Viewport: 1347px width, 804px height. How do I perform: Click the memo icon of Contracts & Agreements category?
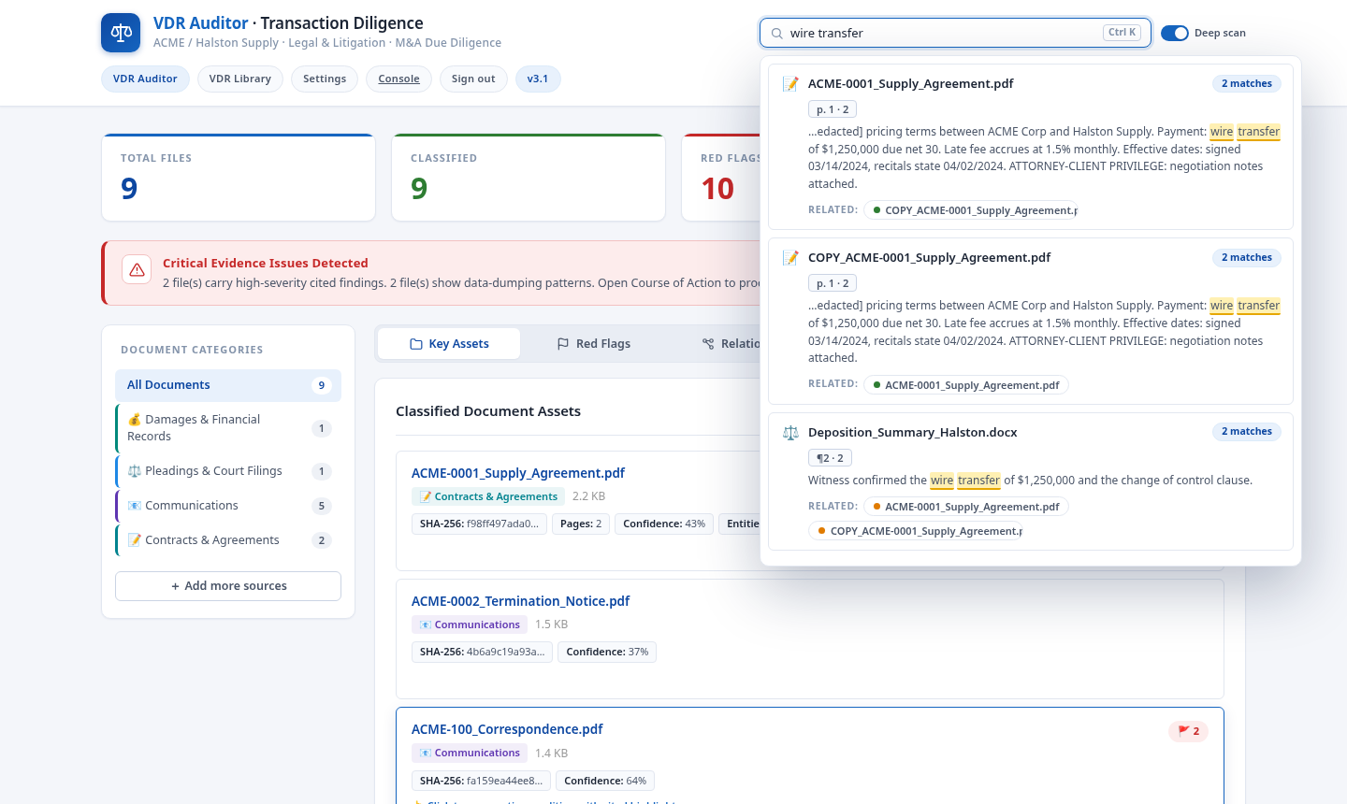[135, 540]
